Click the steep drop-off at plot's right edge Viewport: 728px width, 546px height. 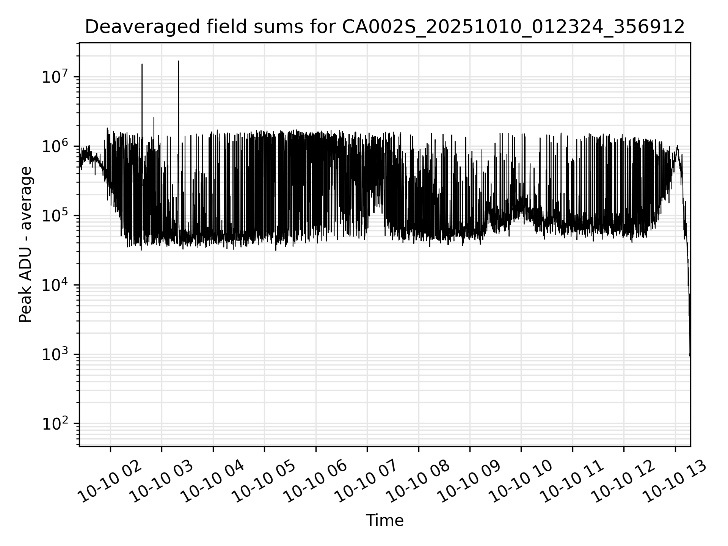point(688,273)
